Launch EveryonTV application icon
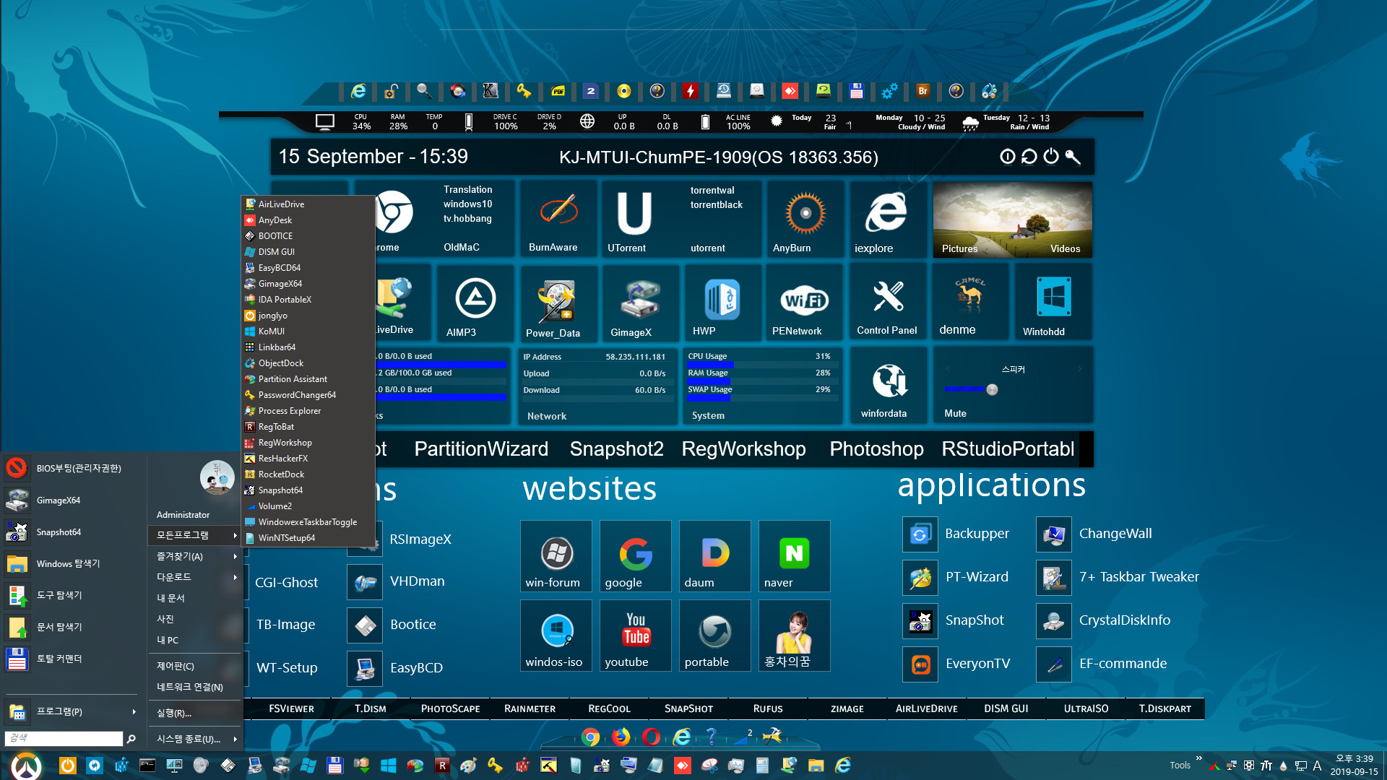 [920, 664]
